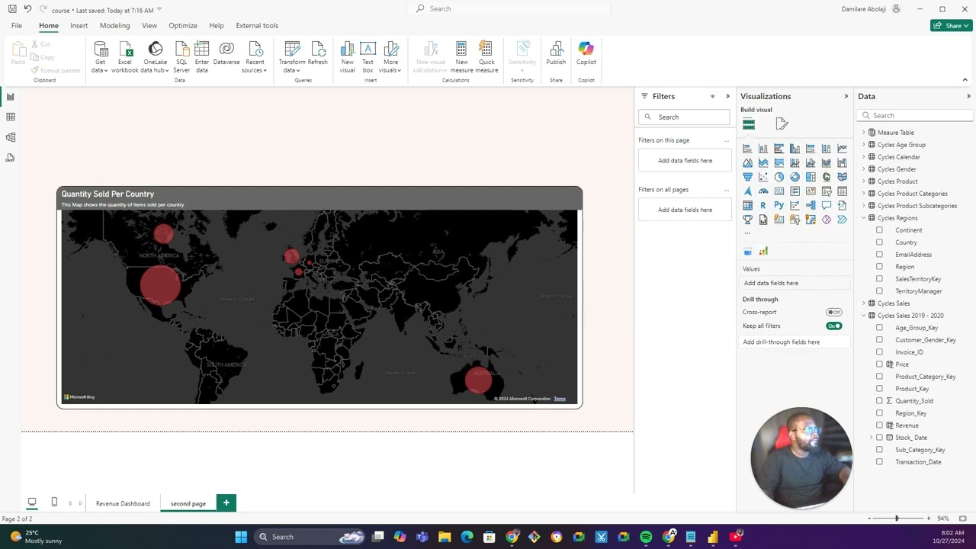The image size is (976, 549).
Task: Open the Modeling ribbon tab
Action: pyautogui.click(x=114, y=25)
